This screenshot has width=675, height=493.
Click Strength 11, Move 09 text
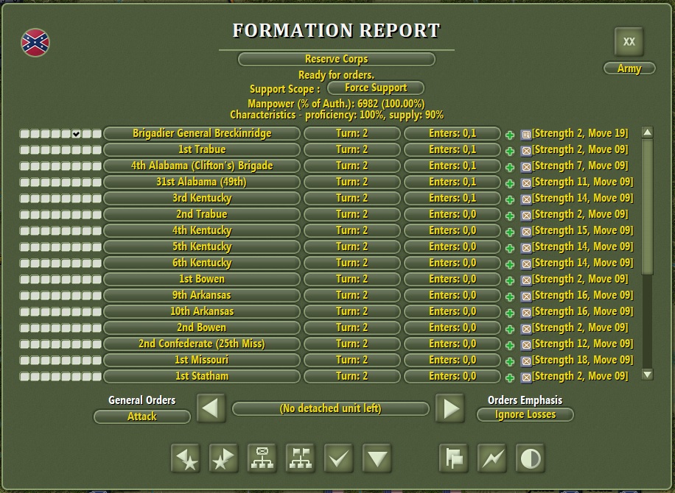click(x=583, y=182)
